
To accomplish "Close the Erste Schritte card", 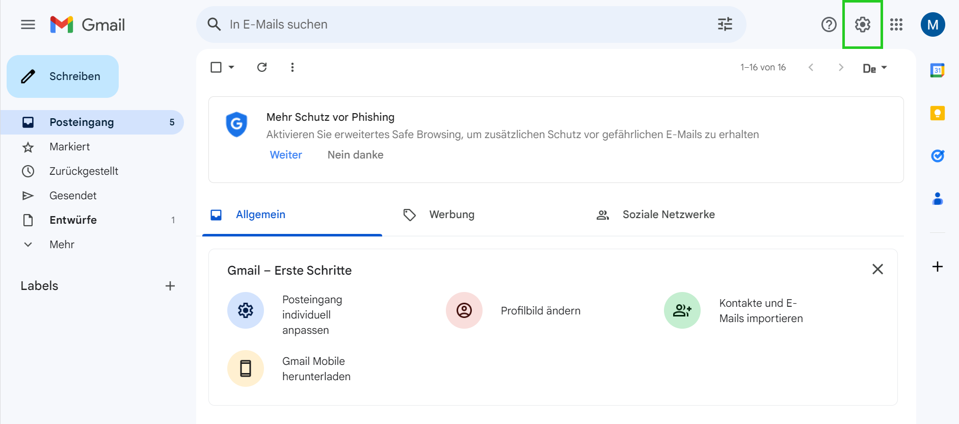I will (x=877, y=269).
